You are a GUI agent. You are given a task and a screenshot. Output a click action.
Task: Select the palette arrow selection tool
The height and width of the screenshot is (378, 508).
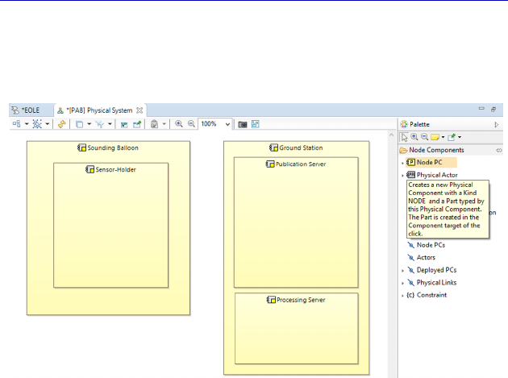click(405, 137)
